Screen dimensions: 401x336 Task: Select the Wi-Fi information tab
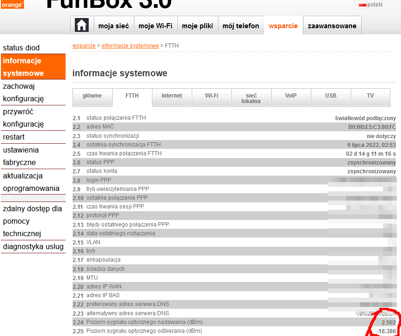[212, 96]
